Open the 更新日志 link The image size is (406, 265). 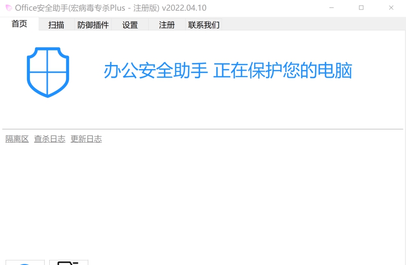point(86,139)
